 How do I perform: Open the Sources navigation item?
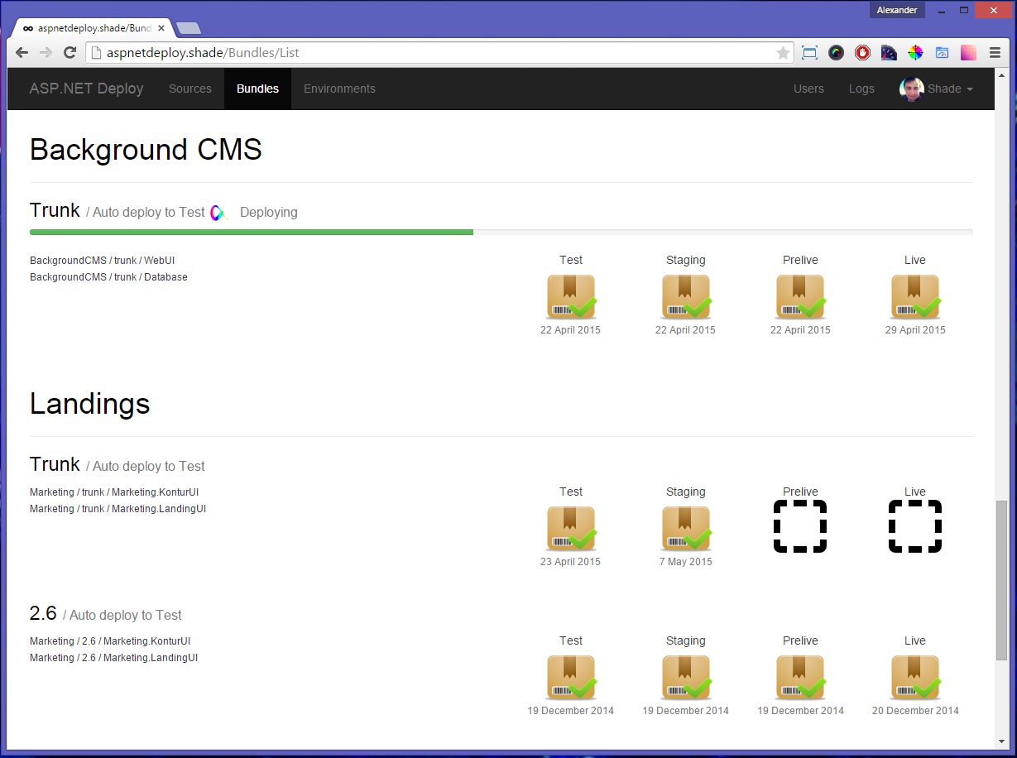tap(190, 89)
